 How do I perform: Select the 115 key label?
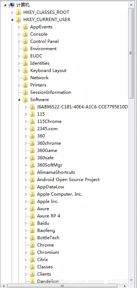pyautogui.click(x=41, y=114)
